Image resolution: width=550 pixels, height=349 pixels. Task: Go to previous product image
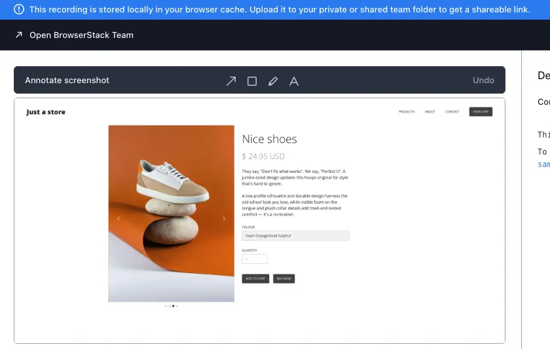119,219
